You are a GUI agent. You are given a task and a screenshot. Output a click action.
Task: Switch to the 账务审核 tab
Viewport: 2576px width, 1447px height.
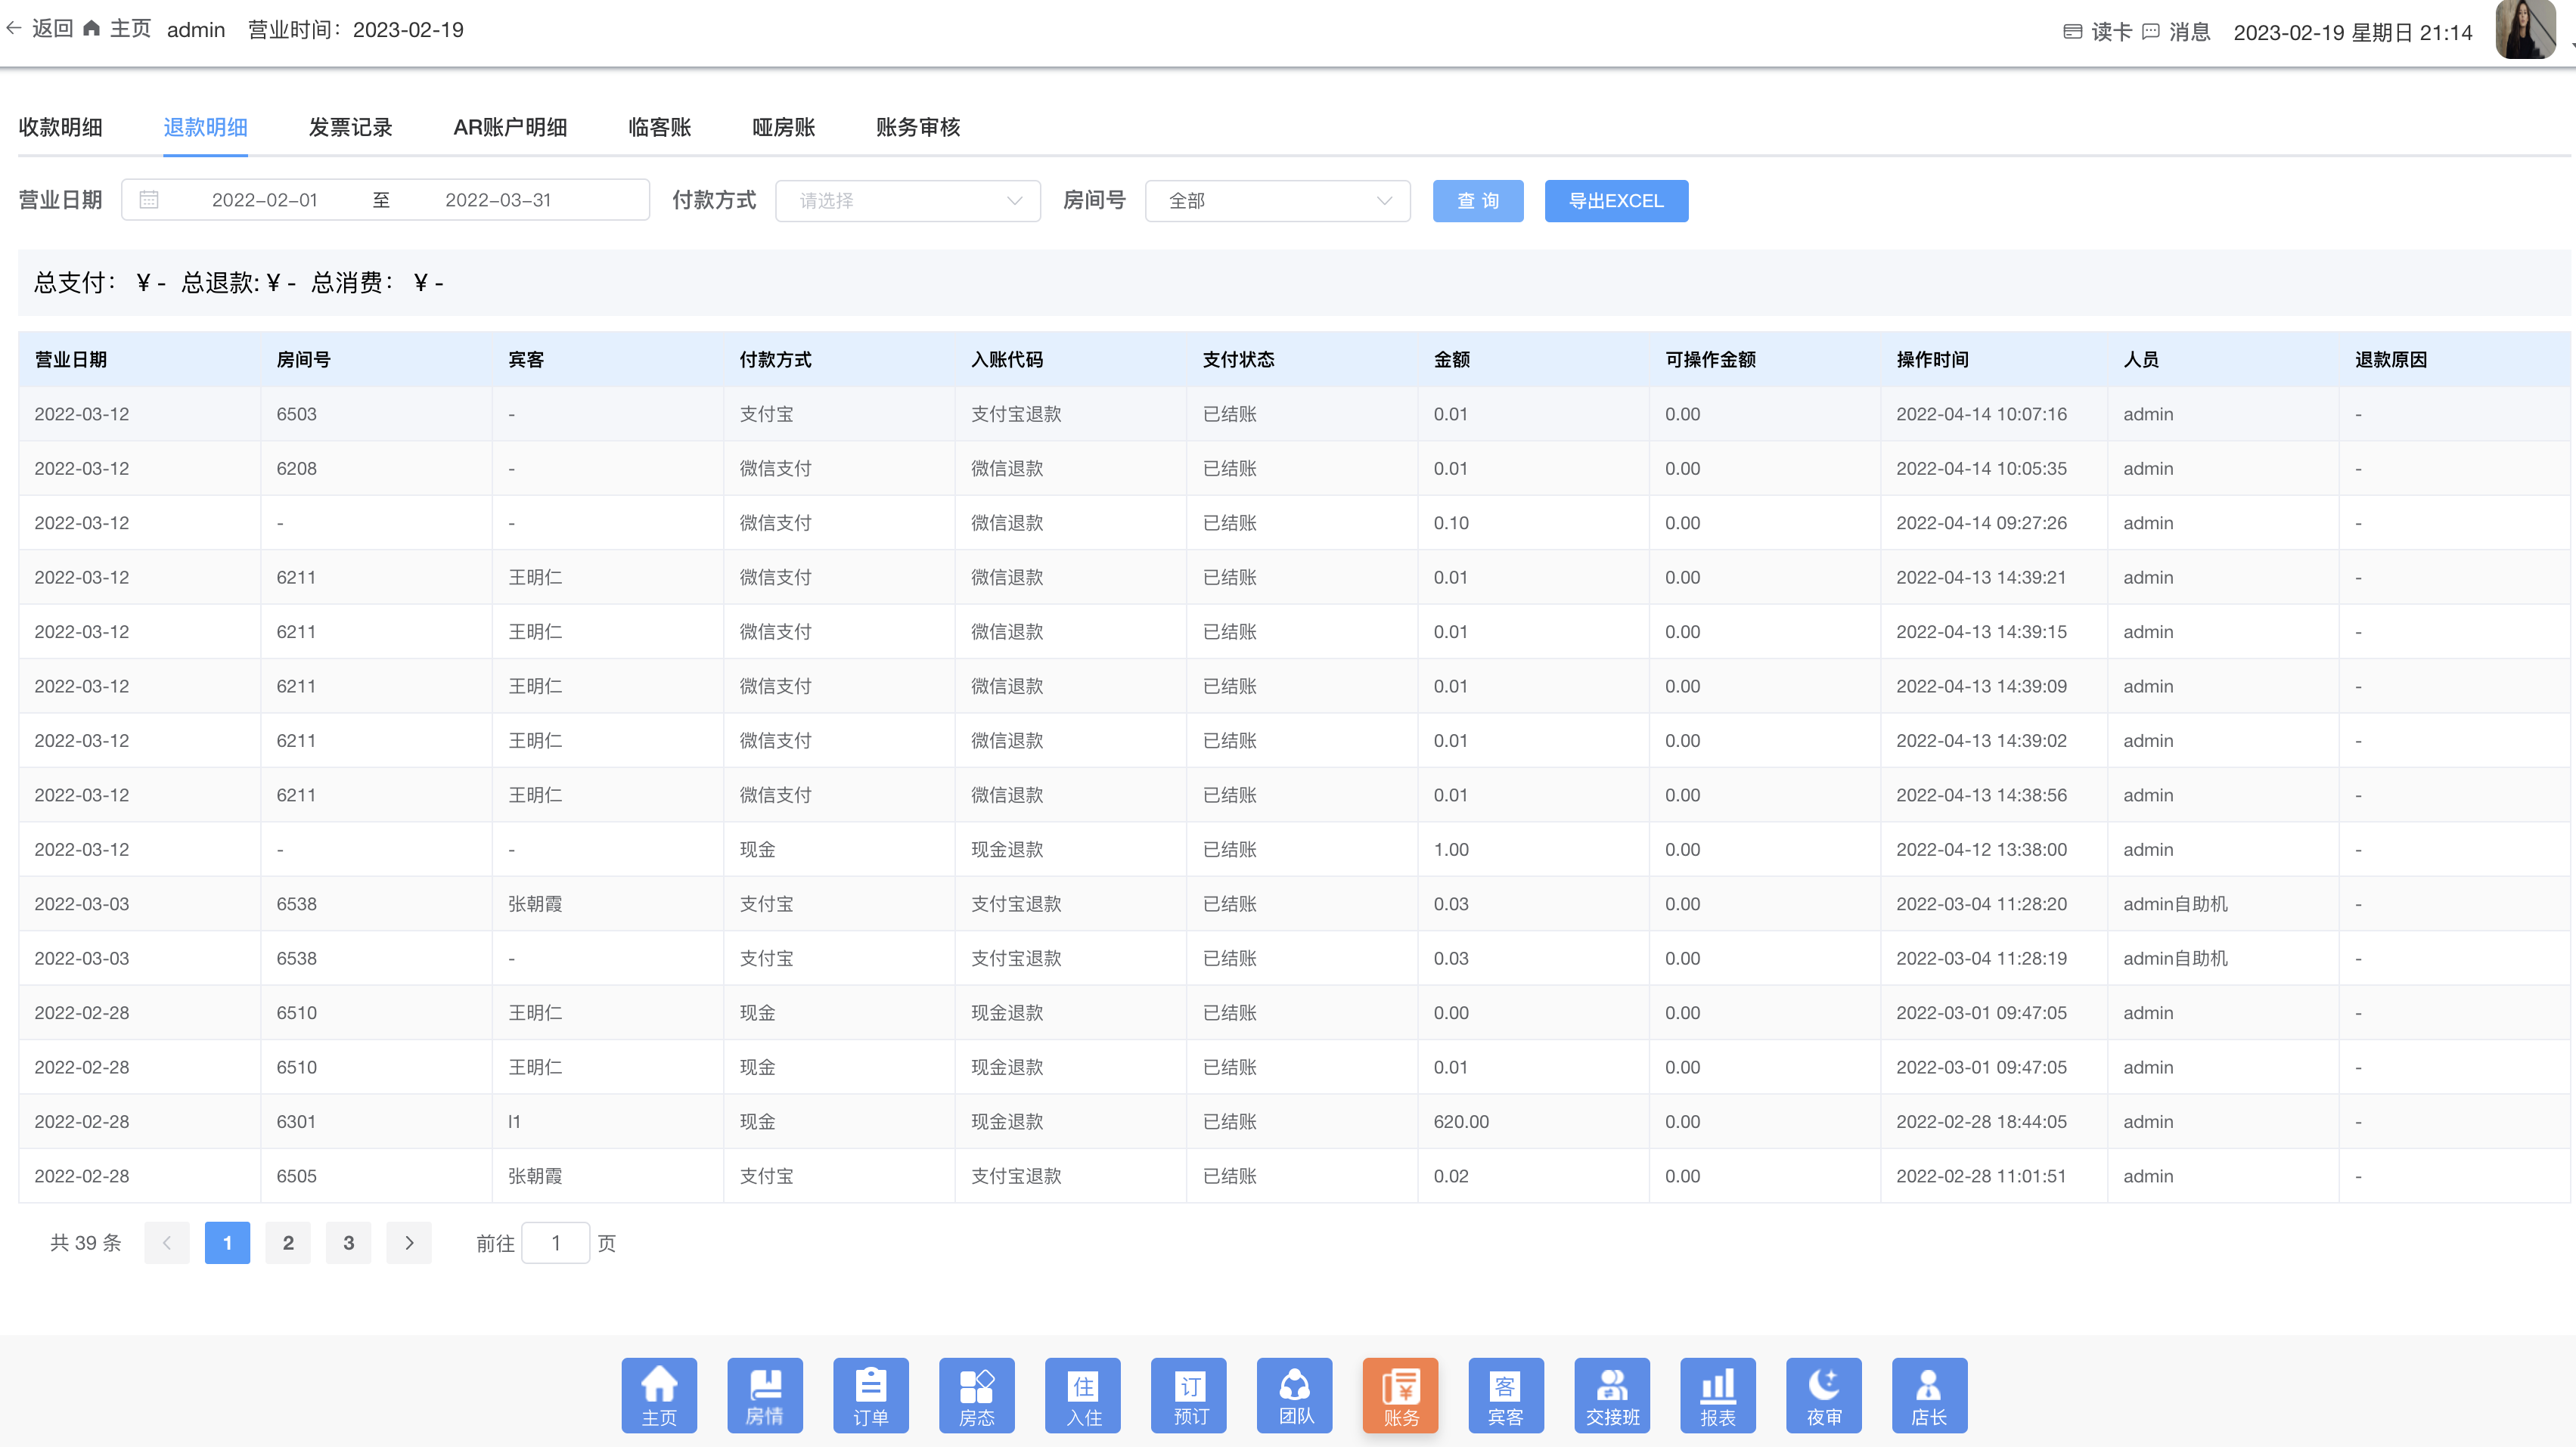click(x=917, y=127)
